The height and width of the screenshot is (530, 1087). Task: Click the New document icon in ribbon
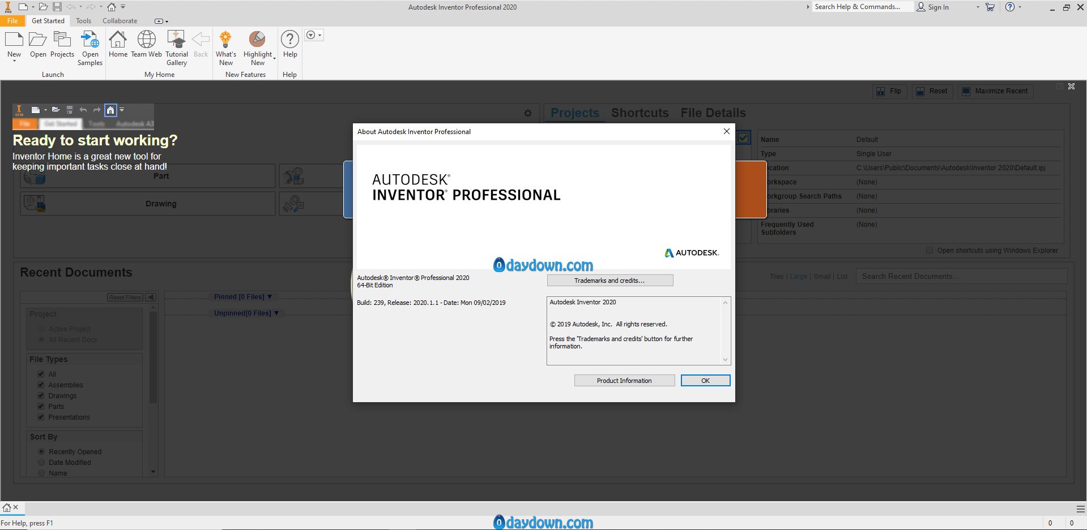[x=14, y=40]
